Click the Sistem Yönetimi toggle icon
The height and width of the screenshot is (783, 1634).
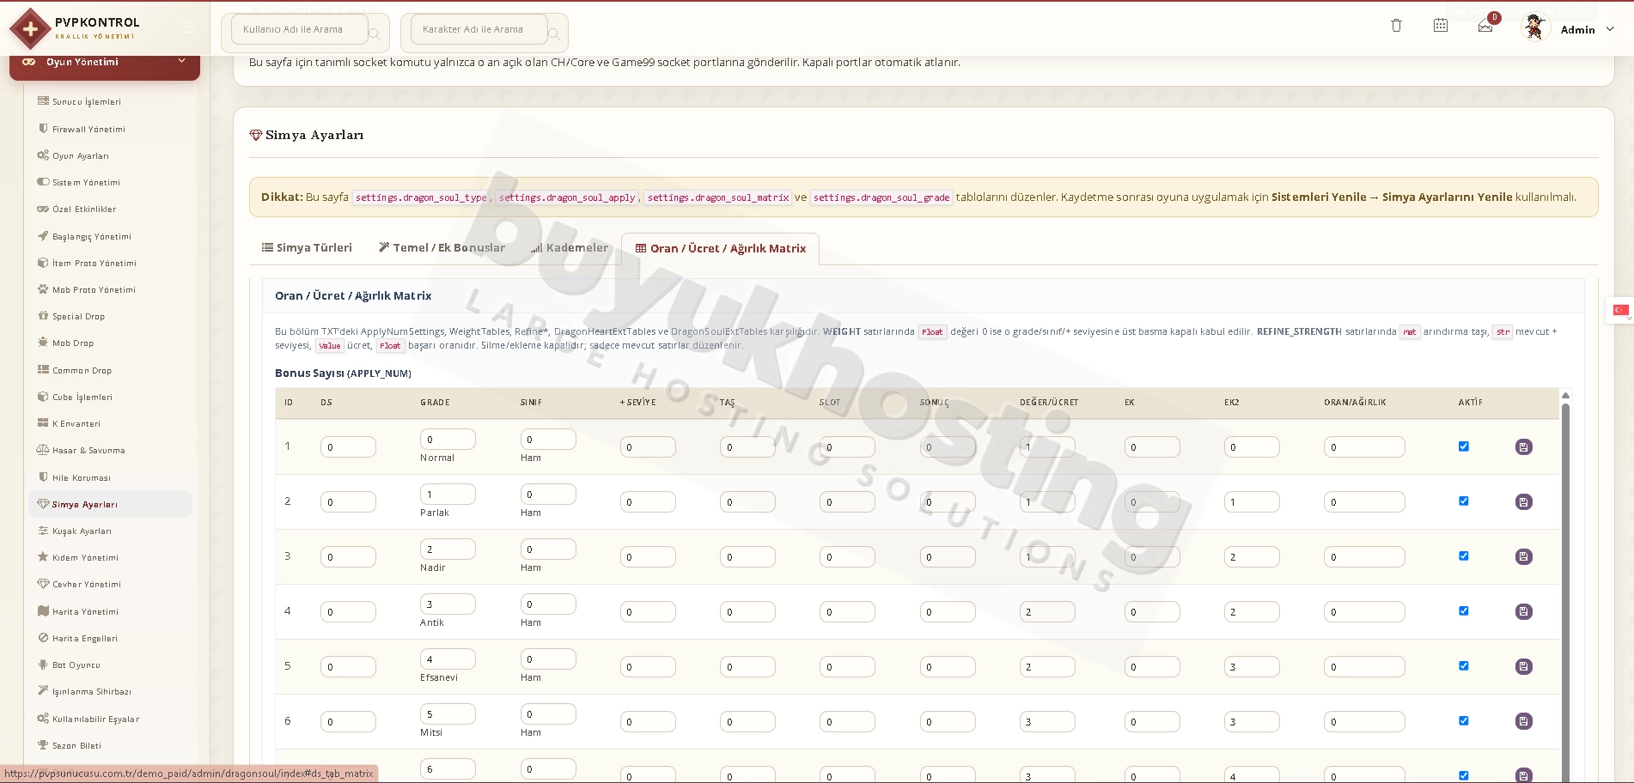pyautogui.click(x=43, y=182)
